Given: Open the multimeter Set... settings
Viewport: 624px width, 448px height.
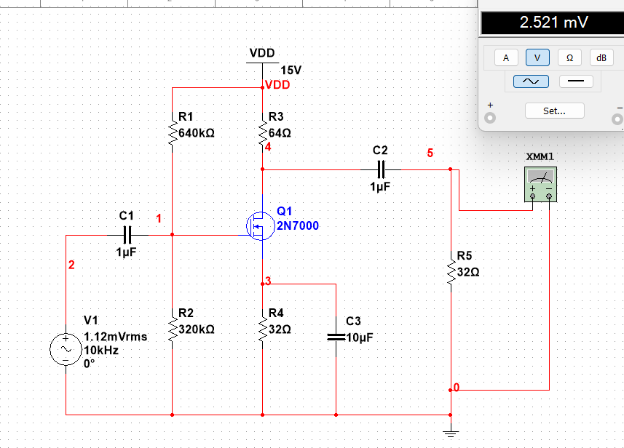Looking at the screenshot, I should pos(554,111).
